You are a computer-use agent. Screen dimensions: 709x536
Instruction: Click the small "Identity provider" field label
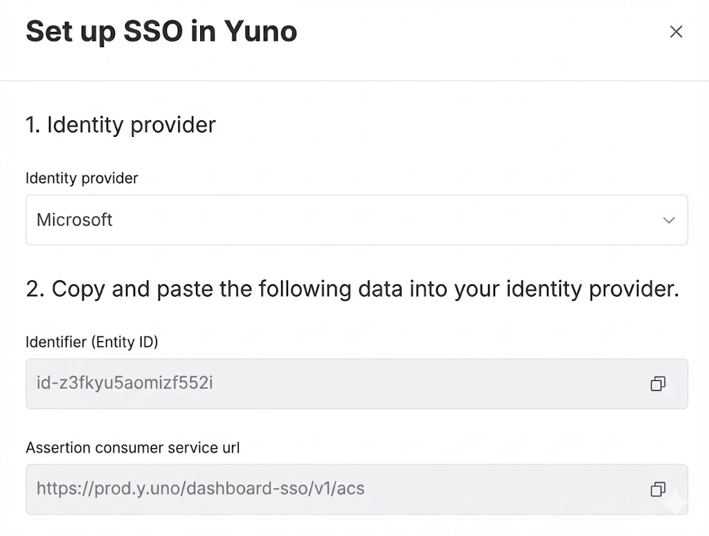82,178
